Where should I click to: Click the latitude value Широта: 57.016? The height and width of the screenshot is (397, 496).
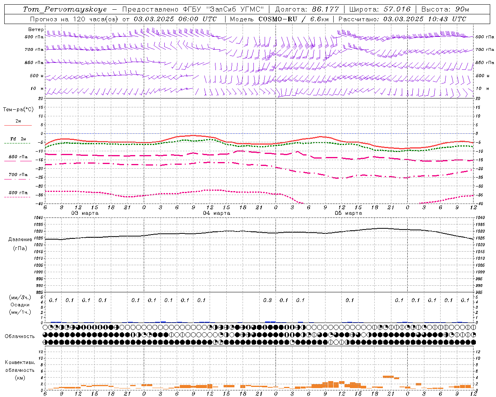[380, 9]
